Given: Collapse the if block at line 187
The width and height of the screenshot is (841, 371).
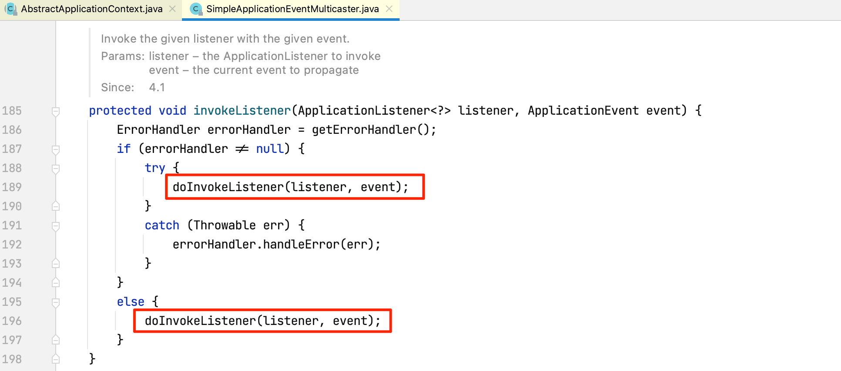Looking at the screenshot, I should [56, 149].
